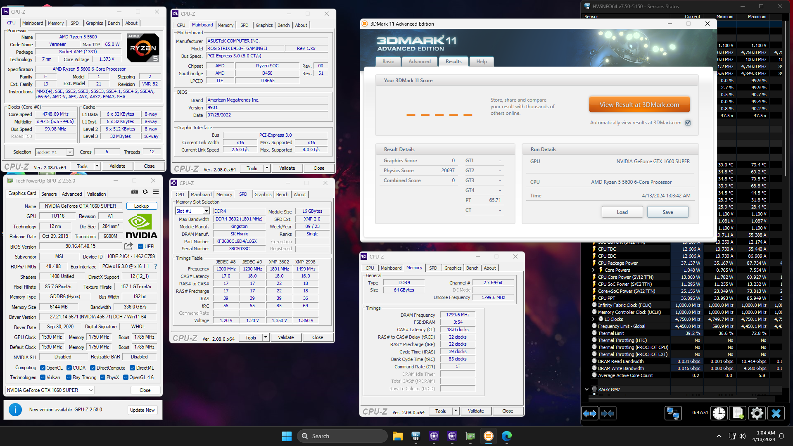Click the Load button in 3DMark
The width and height of the screenshot is (793, 446).
(x=622, y=212)
